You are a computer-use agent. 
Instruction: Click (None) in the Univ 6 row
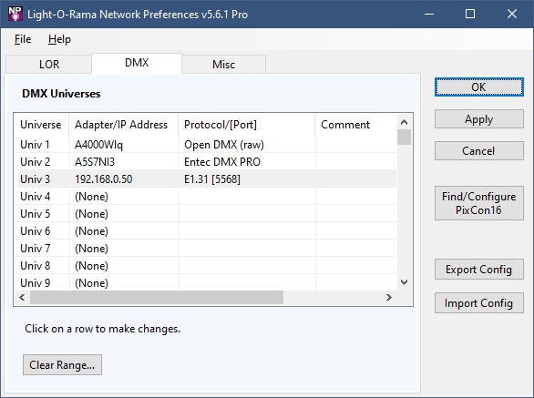92,231
